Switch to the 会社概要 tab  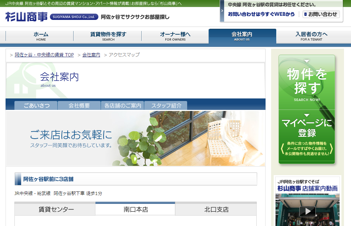coord(79,105)
